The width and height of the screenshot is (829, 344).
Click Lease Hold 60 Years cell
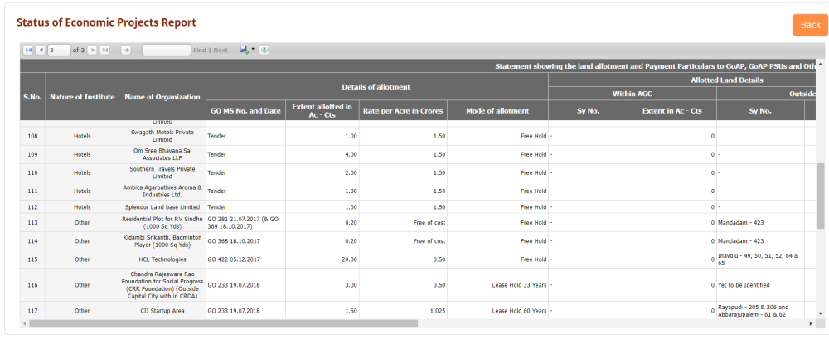click(x=497, y=311)
